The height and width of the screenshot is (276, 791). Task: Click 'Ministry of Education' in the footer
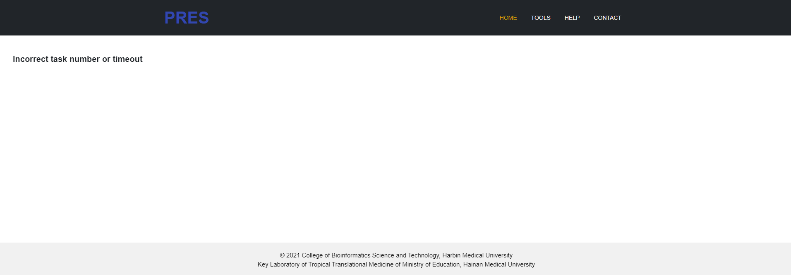tap(431, 264)
